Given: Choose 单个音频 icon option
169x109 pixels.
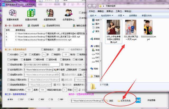Looking at the screenshot, I should coord(55,70).
